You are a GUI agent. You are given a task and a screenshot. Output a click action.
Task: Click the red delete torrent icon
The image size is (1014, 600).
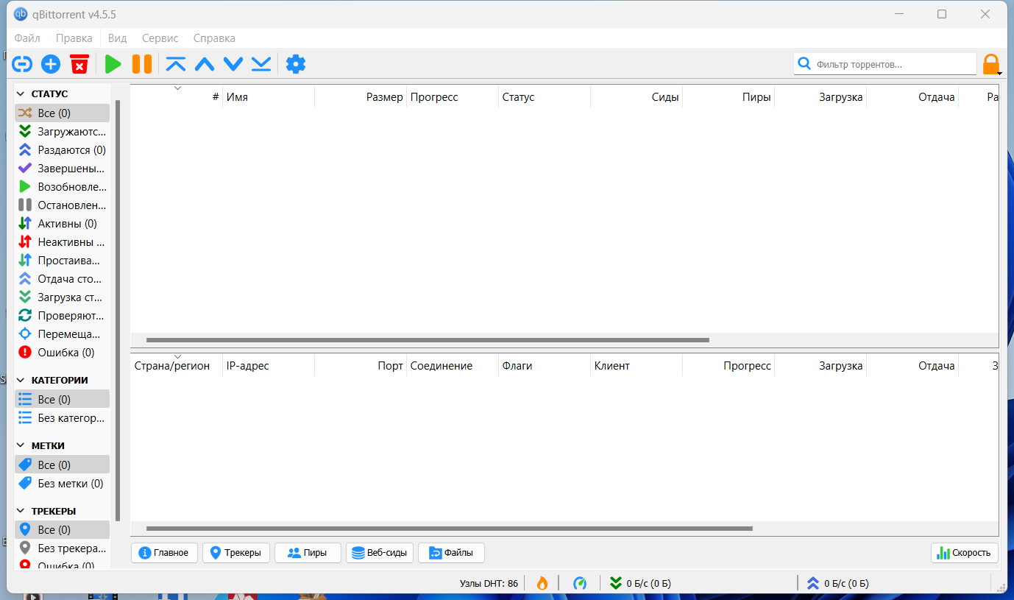click(x=79, y=65)
